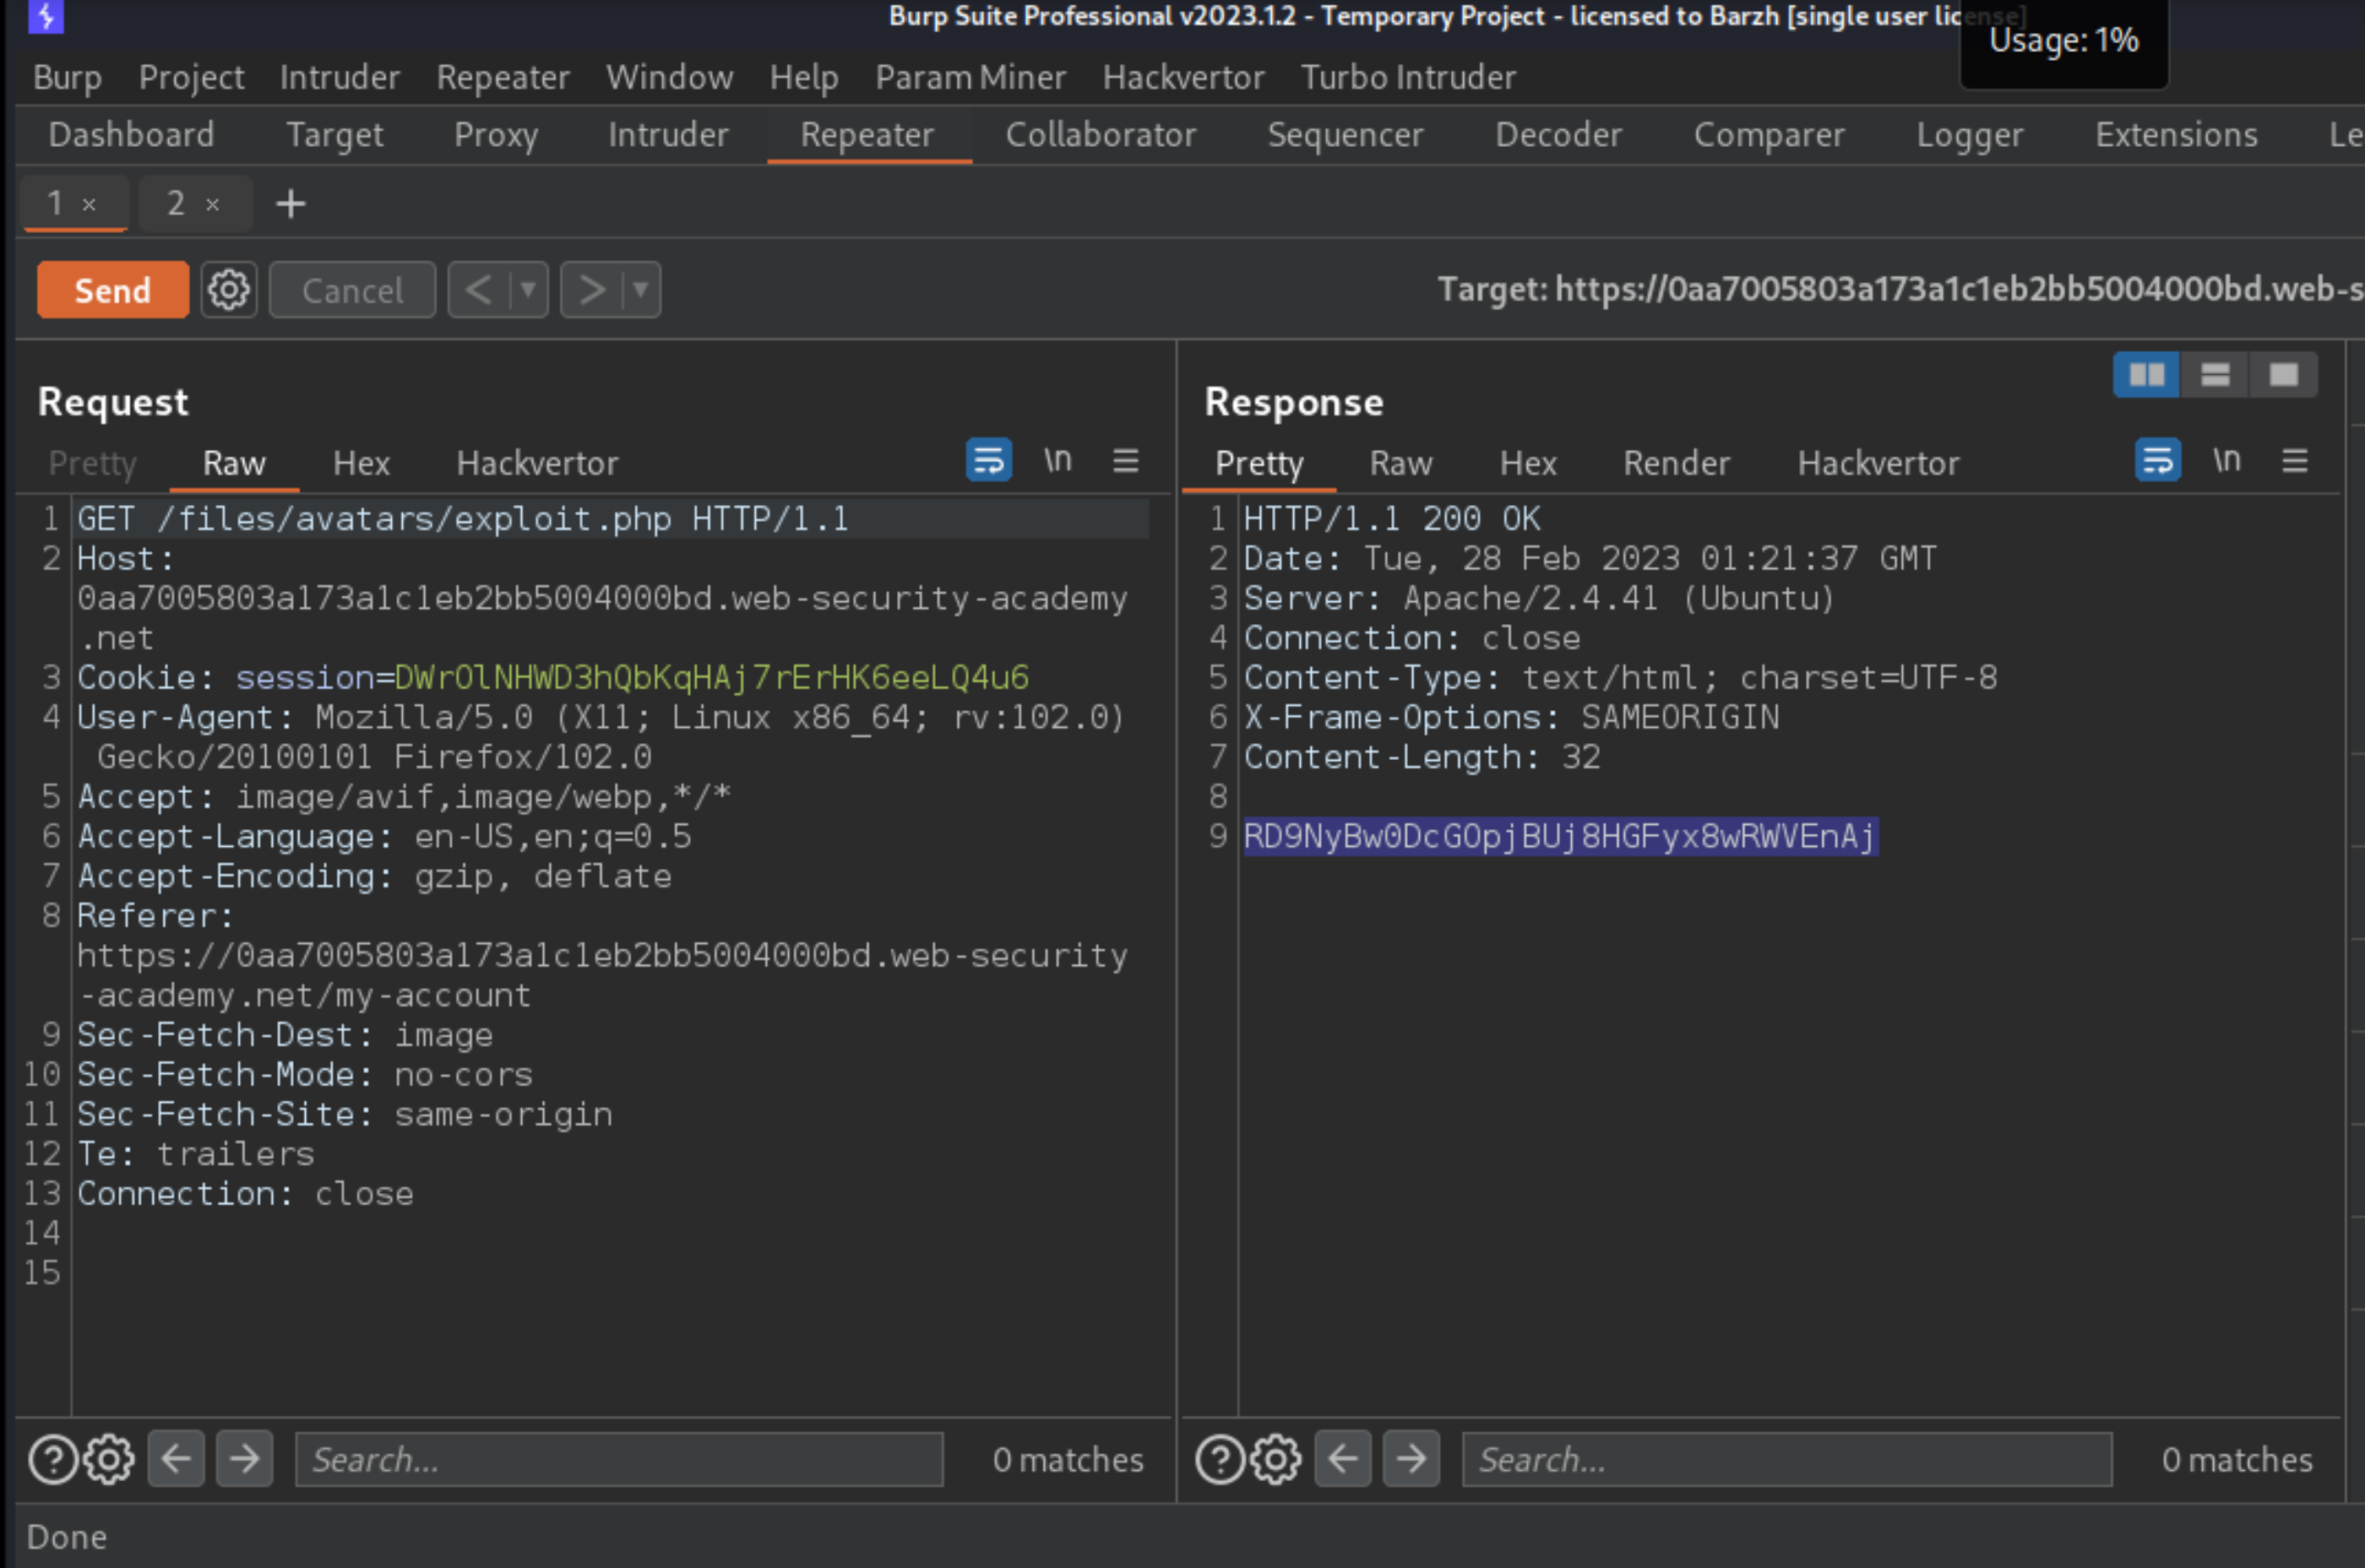Open the Turbo Intruder menu
This screenshot has height=1568, width=2365.
coord(1407,77)
